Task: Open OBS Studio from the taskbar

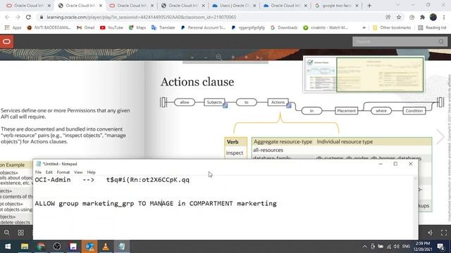Action: pyautogui.click(x=57, y=247)
